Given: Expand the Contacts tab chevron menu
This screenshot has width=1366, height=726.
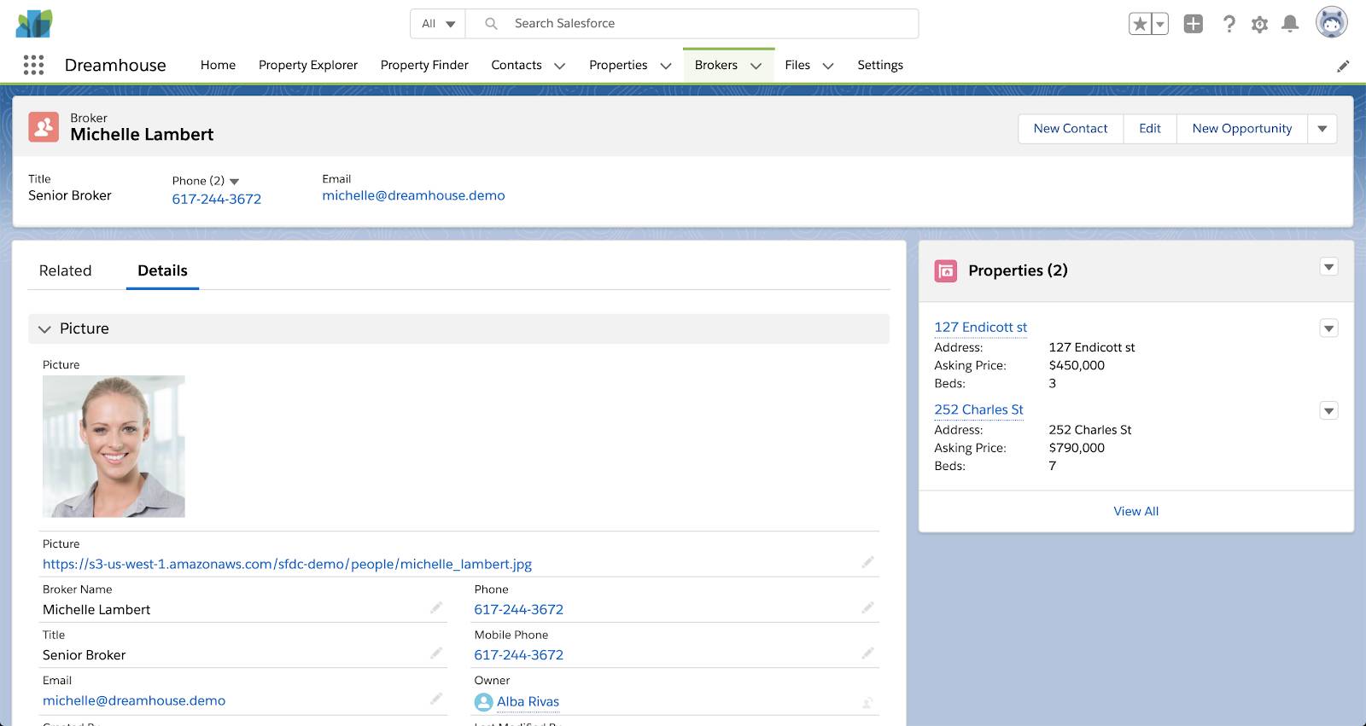Looking at the screenshot, I should click(560, 66).
